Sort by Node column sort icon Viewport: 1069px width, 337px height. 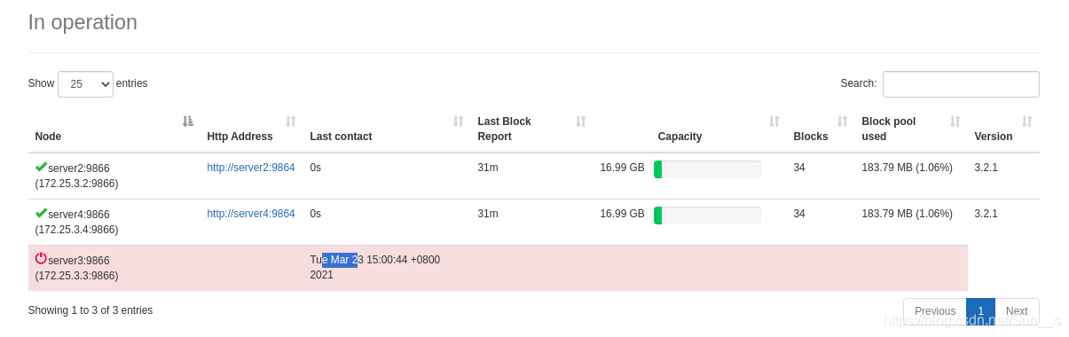pyautogui.click(x=188, y=121)
